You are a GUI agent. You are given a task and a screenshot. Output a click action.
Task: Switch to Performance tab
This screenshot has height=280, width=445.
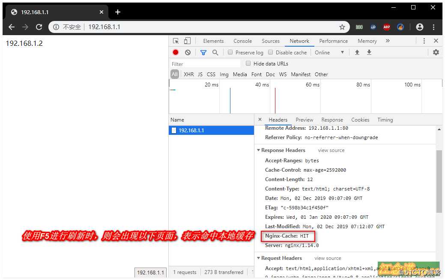[x=334, y=41]
